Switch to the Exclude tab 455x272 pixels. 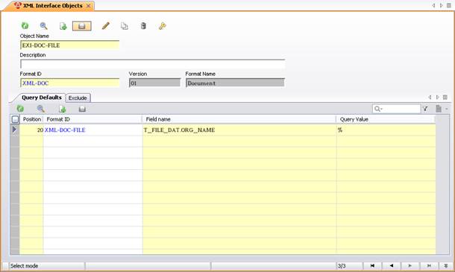coord(78,98)
